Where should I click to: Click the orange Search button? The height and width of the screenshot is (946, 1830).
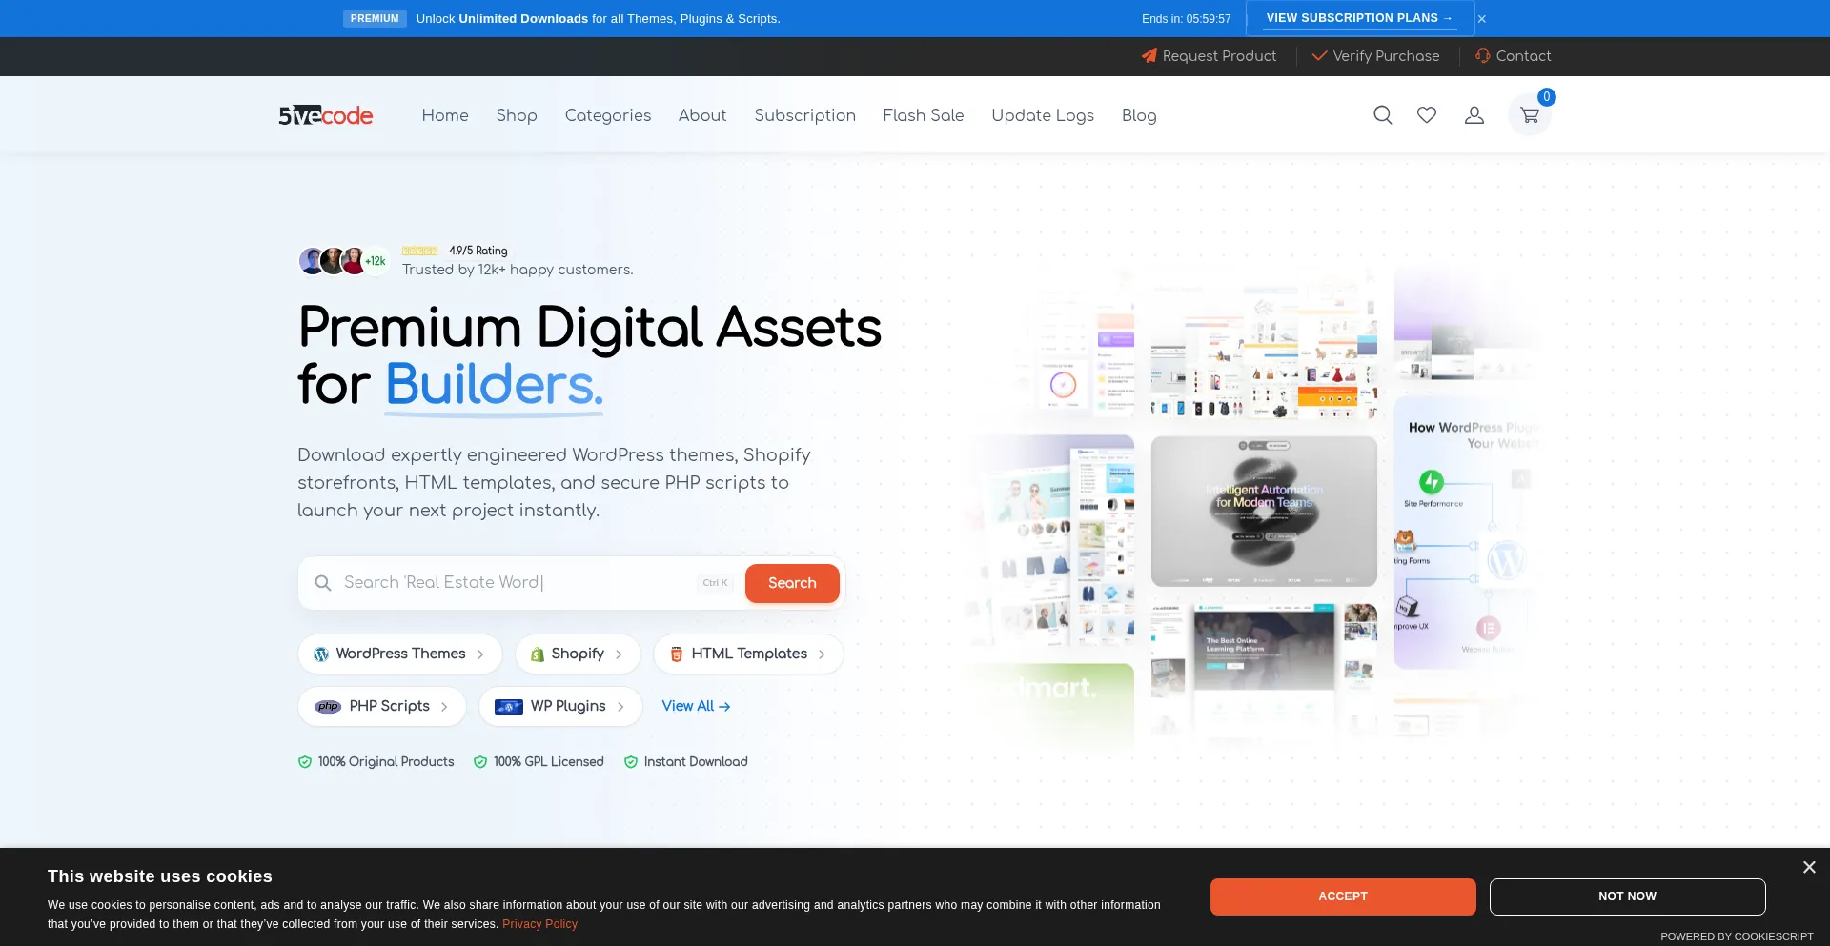click(x=792, y=583)
